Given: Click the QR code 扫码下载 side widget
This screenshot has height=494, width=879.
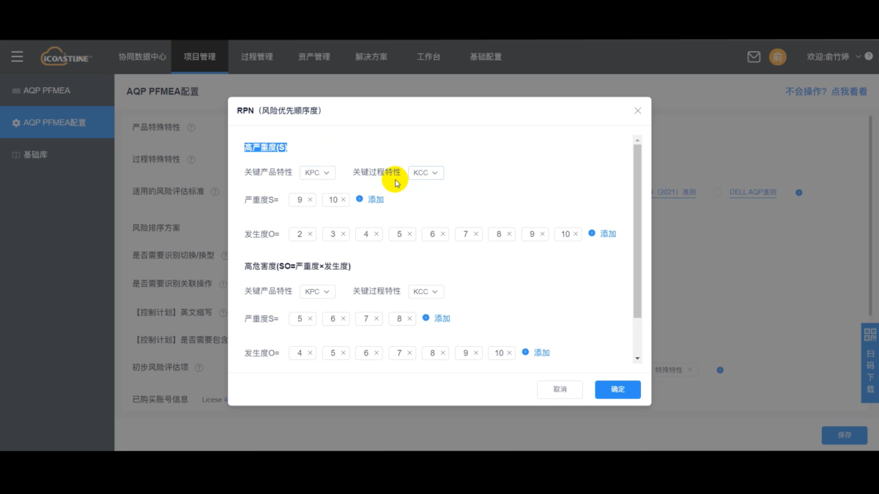Looking at the screenshot, I should tap(869, 362).
